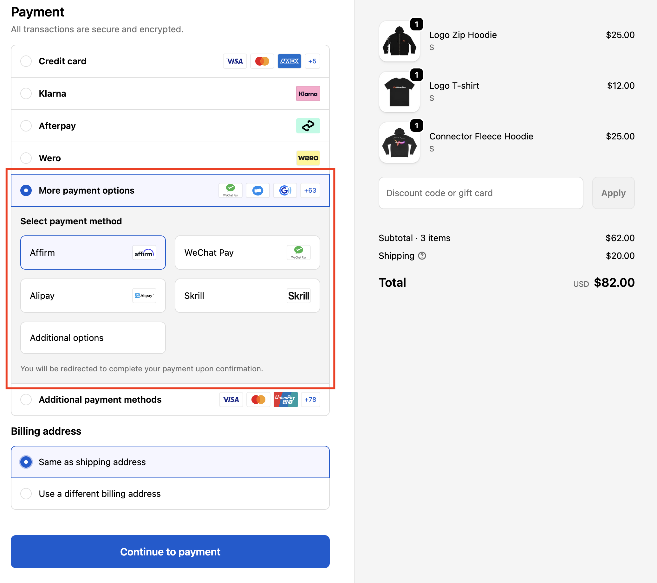657x583 pixels.
Task: Click the Alipay logo in Alipay tile
Action: [x=144, y=296]
